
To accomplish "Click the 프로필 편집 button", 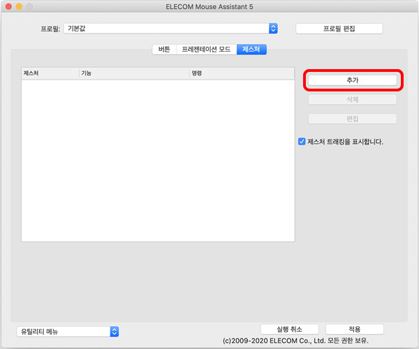I will click(339, 29).
